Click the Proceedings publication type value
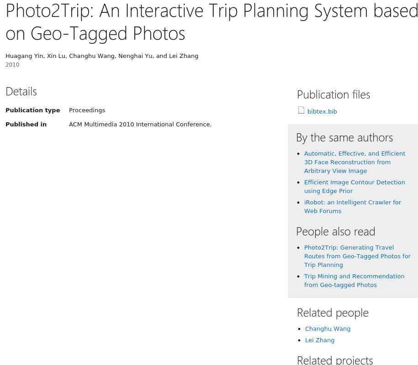Screen dimensions: 418x365 coord(87,110)
